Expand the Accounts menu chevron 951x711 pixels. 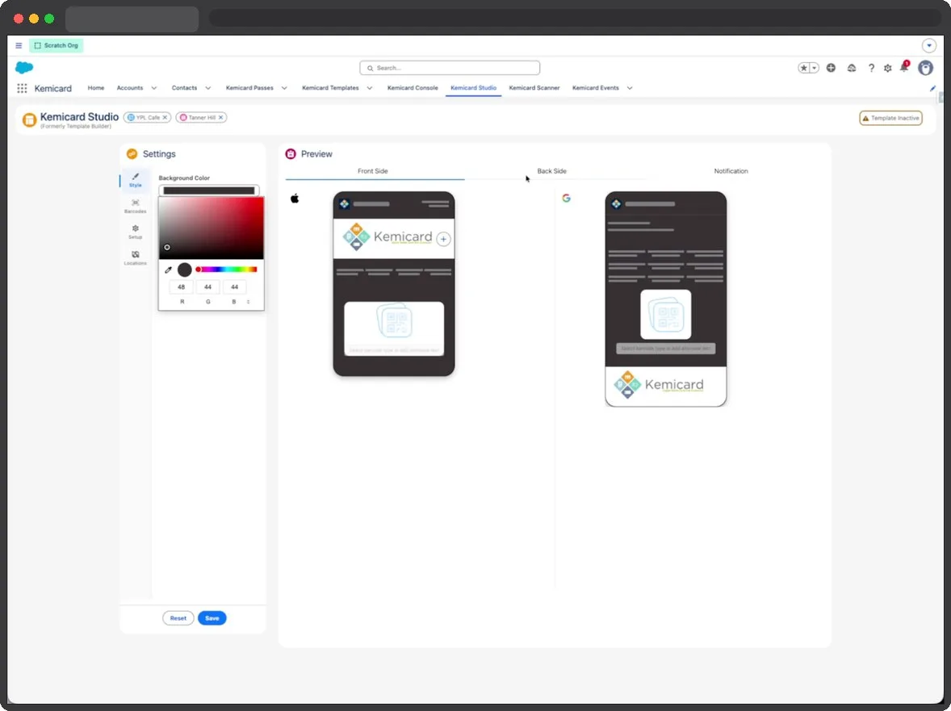coord(154,88)
